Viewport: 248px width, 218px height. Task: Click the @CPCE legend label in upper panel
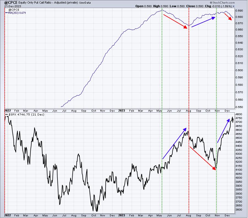[14, 10]
